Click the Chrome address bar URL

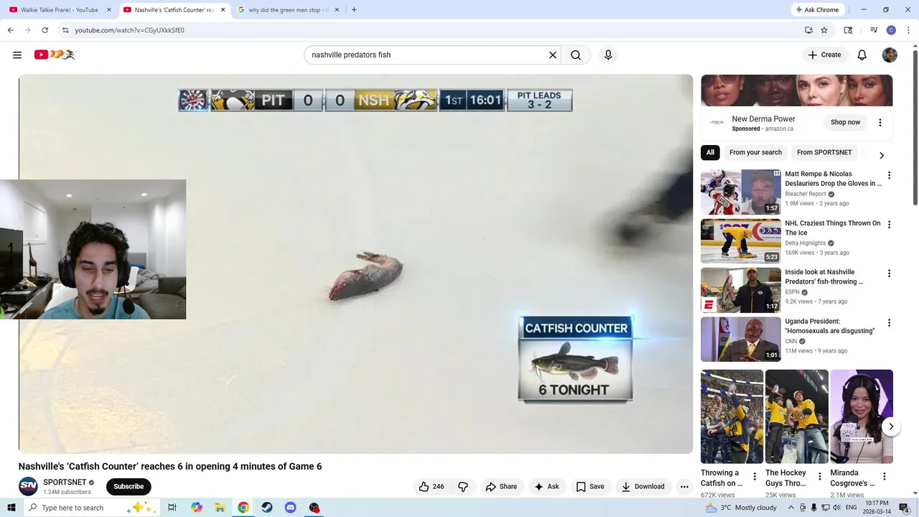point(130,30)
